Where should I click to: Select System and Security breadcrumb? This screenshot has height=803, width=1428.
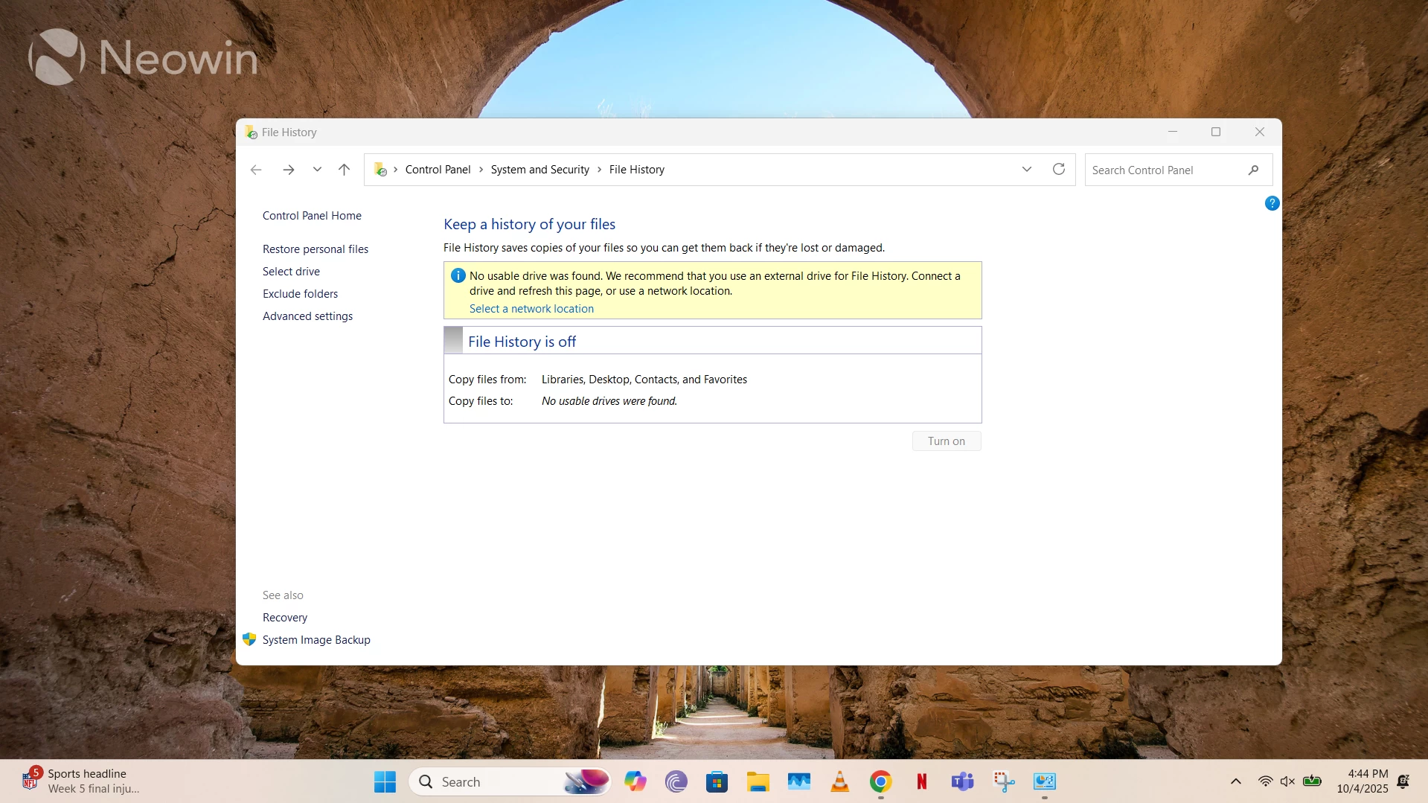tap(539, 170)
